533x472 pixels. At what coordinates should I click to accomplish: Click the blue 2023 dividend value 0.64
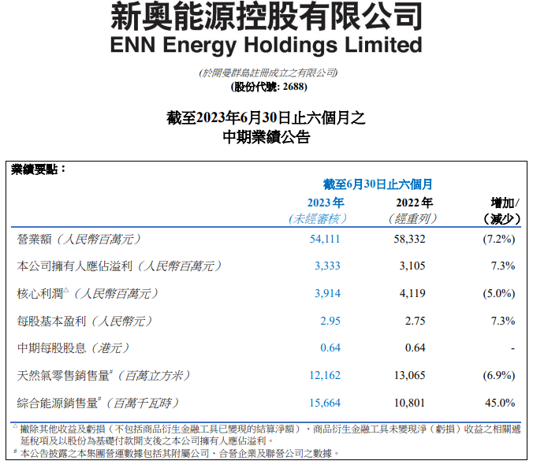pyautogui.click(x=330, y=348)
